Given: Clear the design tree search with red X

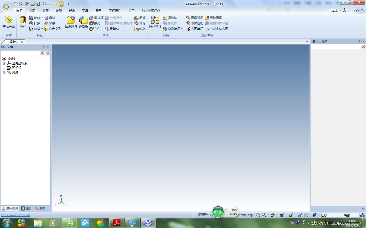Looking at the screenshot, I should pyautogui.click(x=42, y=53).
